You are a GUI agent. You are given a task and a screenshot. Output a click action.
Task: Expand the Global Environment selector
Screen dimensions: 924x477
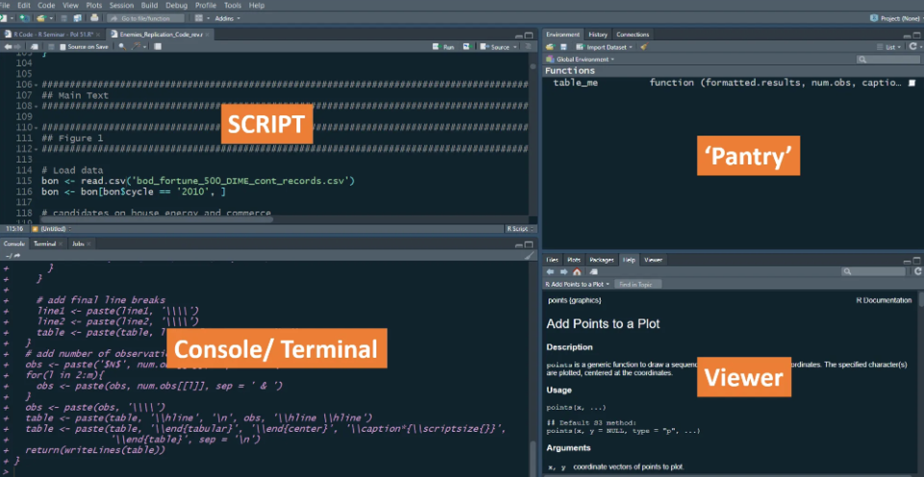tap(584, 59)
